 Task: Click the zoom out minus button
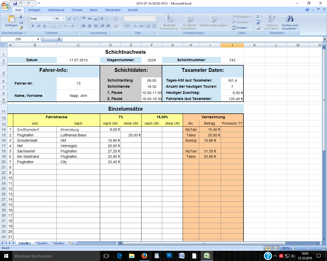(x=294, y=248)
